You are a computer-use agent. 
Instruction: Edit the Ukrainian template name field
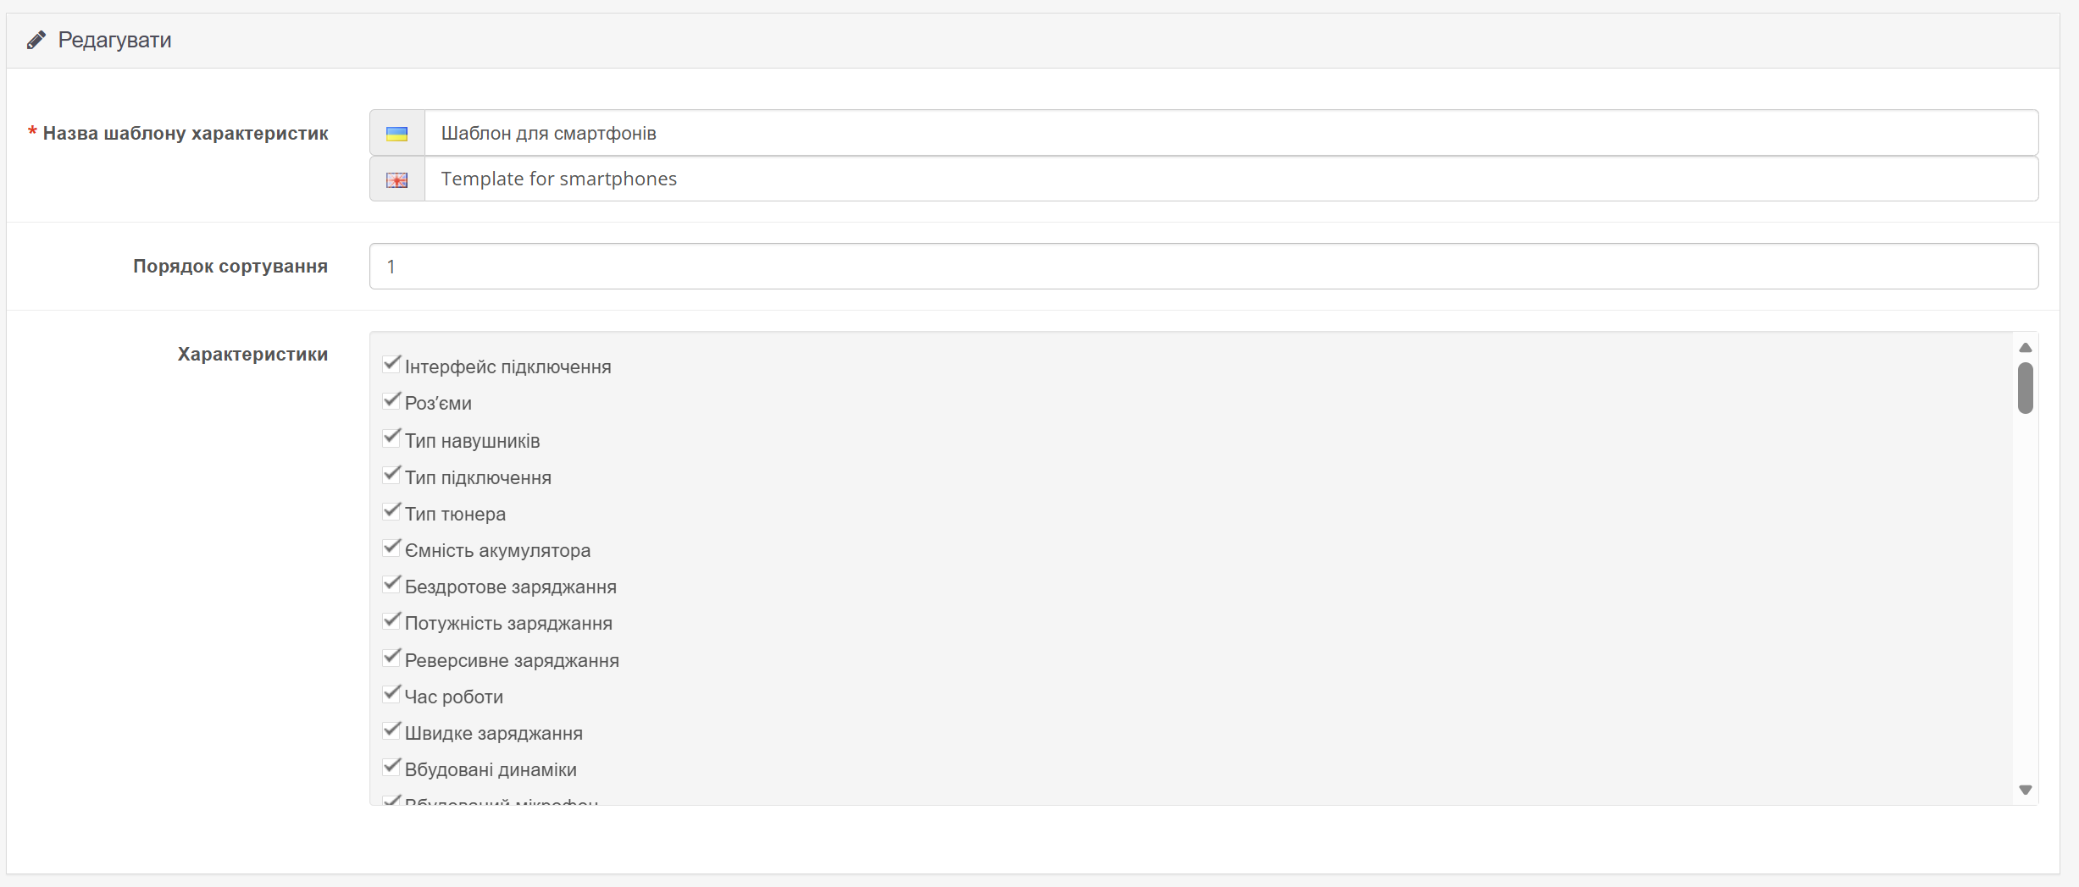click(x=1231, y=133)
